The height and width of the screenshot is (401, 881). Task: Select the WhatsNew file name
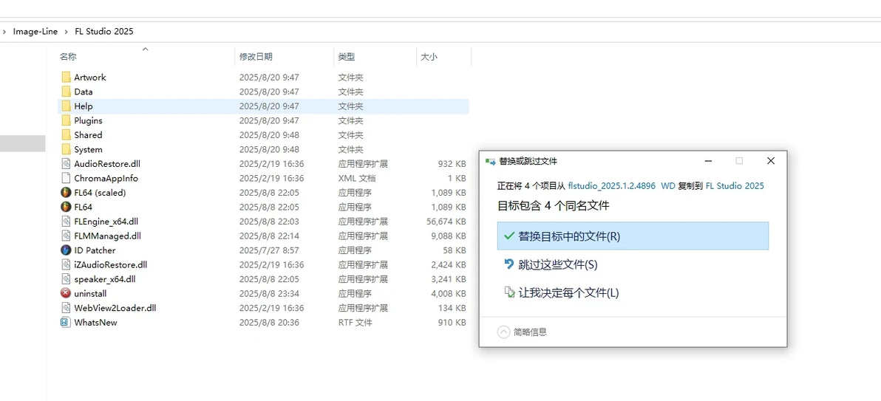click(x=95, y=323)
